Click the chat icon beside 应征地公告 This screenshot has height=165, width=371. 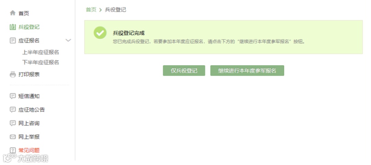tap(13, 110)
